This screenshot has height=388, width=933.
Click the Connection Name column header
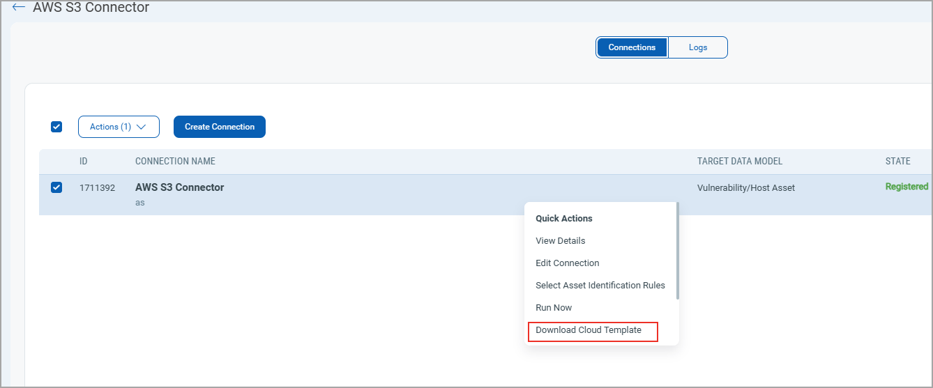click(x=175, y=161)
